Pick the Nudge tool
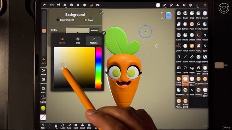This screenshot has width=232, height=130. tap(198, 58)
